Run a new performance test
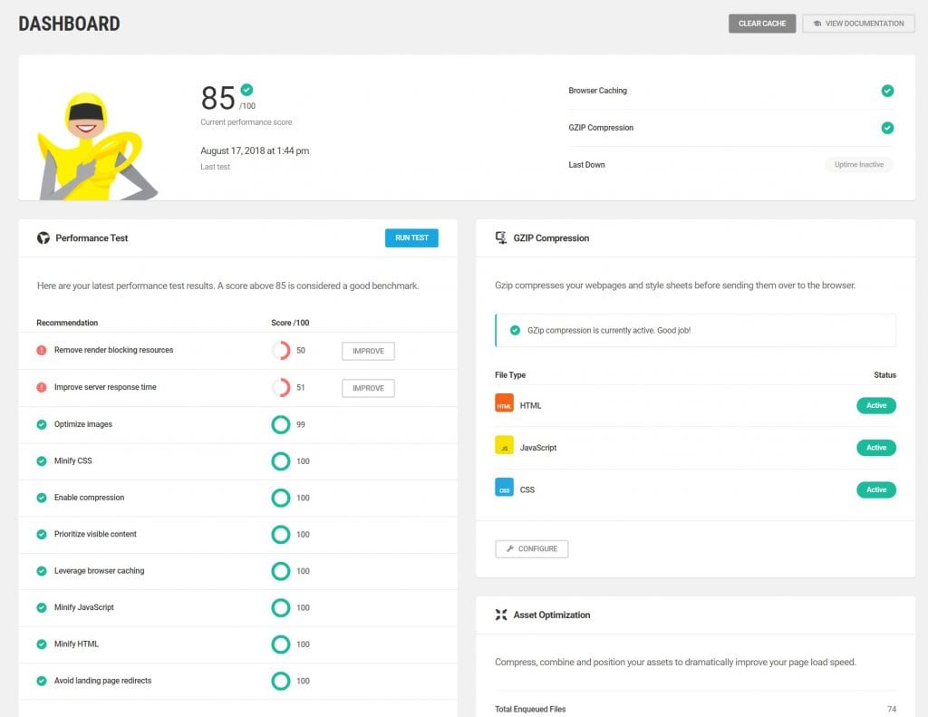The width and height of the screenshot is (928, 717). coord(411,237)
